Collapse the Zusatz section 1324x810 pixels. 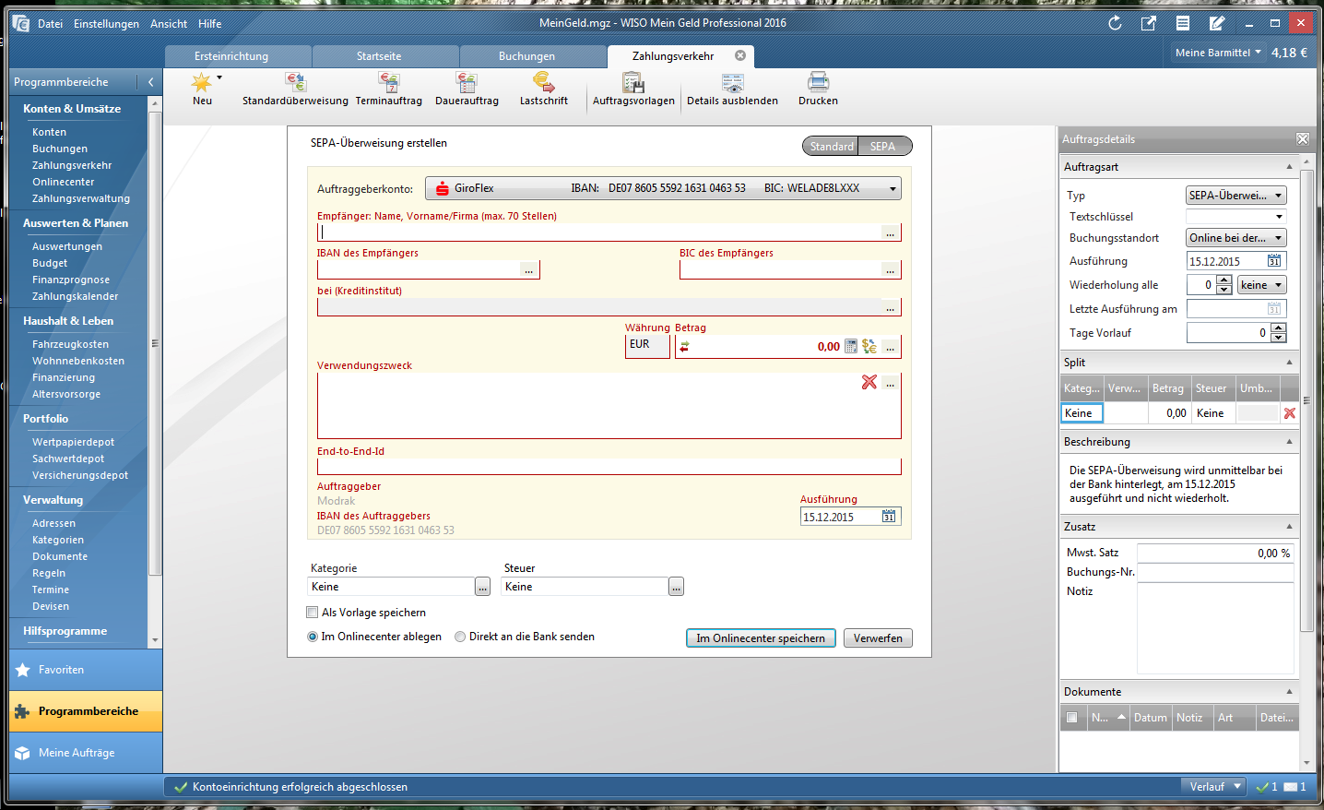click(x=1289, y=527)
